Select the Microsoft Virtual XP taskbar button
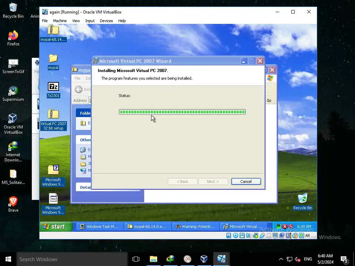355x266 pixels. [x=244, y=227]
